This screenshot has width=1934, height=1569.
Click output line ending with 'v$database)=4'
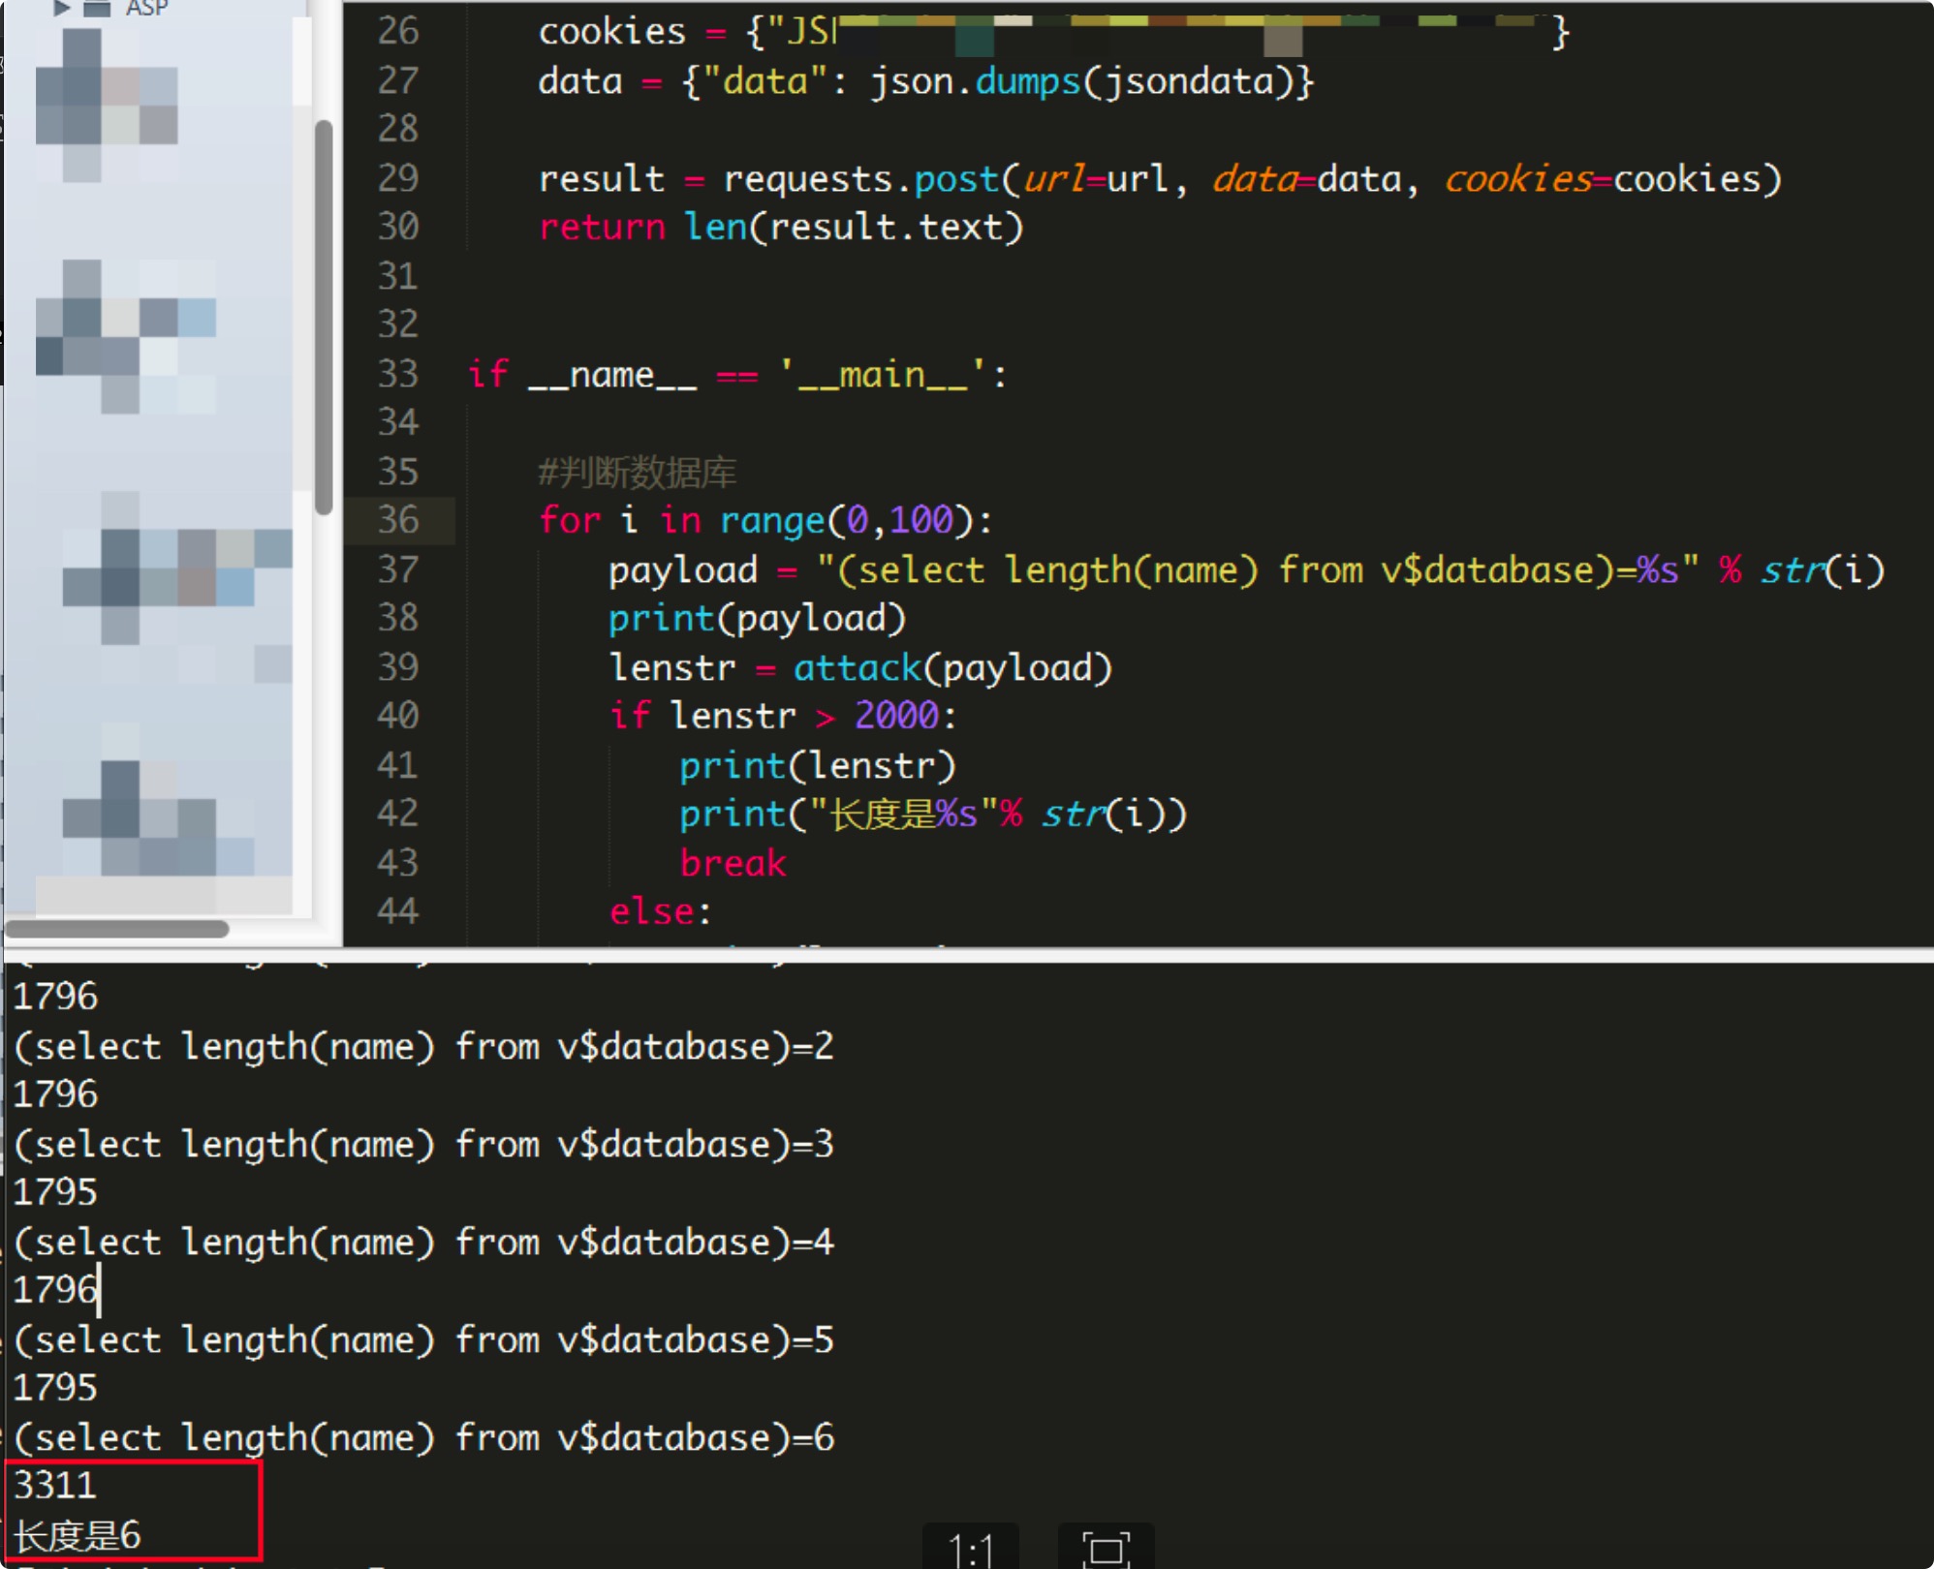click(x=423, y=1243)
